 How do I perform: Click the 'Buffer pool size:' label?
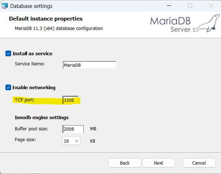click(x=31, y=129)
